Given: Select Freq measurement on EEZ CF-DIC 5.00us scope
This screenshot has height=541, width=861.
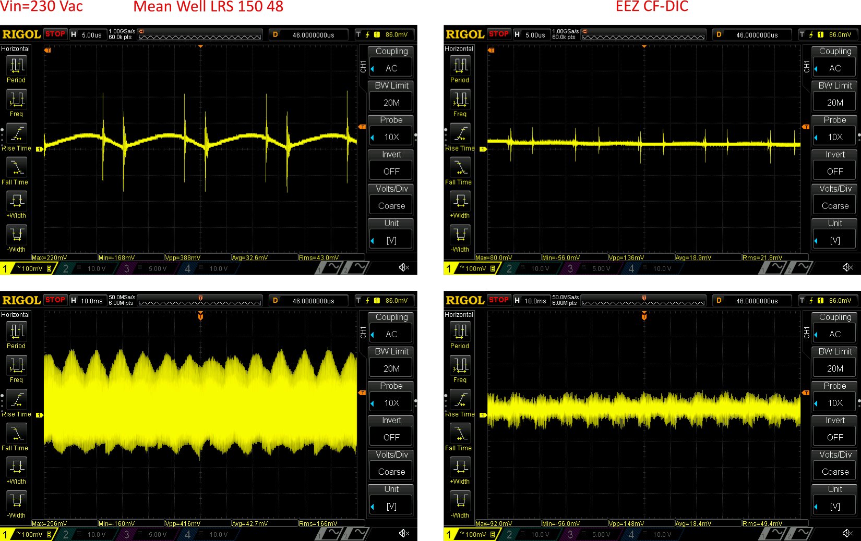Looking at the screenshot, I should click(460, 100).
